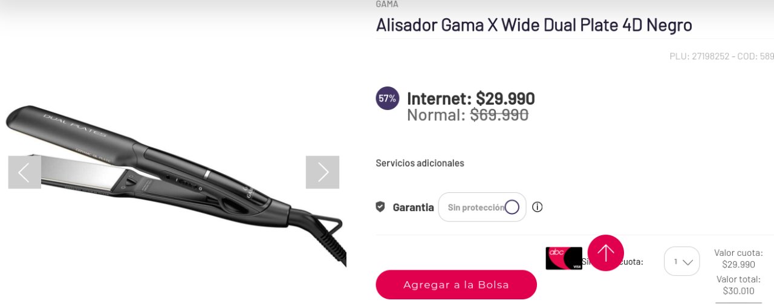Click the Internet price $29.990
Screen dimensions: 774x306
point(471,98)
